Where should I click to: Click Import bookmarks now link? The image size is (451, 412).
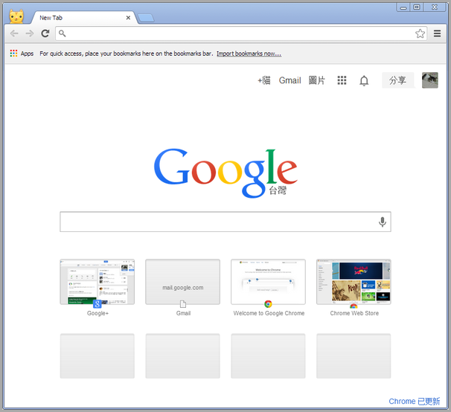249,54
